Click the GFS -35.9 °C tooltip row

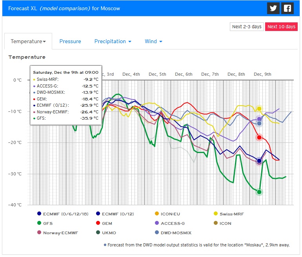65,118
